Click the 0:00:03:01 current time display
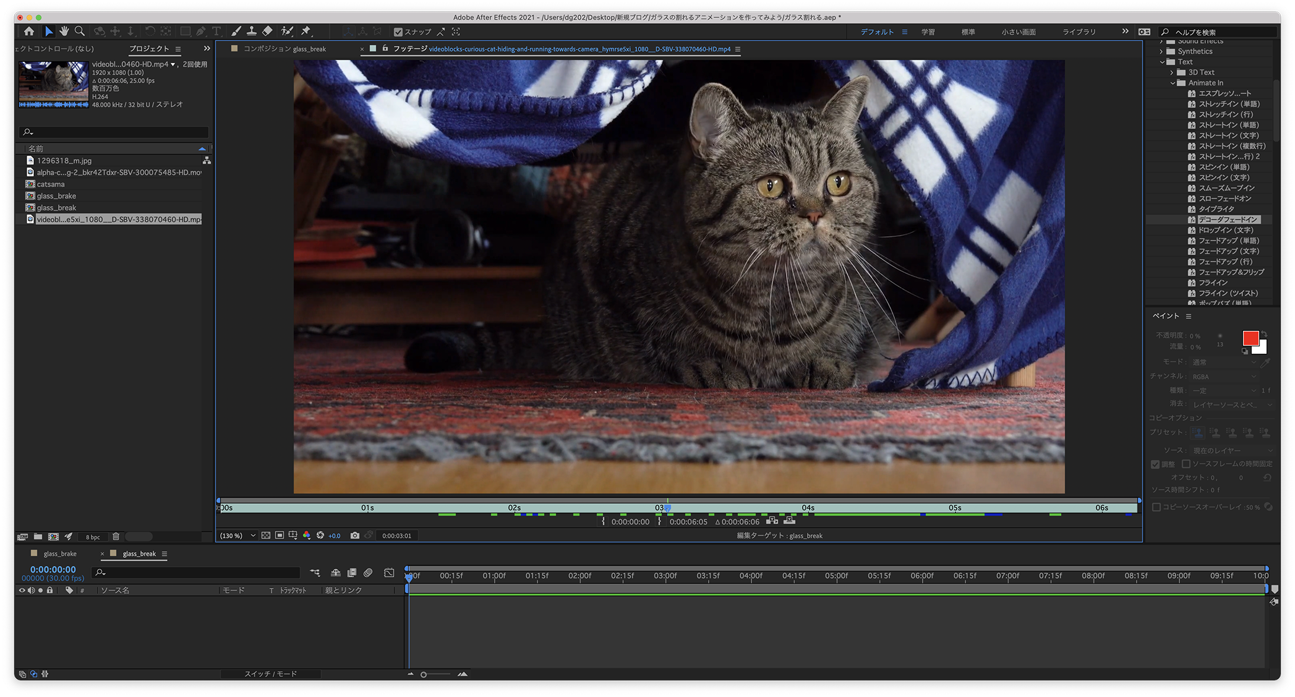 pos(396,536)
